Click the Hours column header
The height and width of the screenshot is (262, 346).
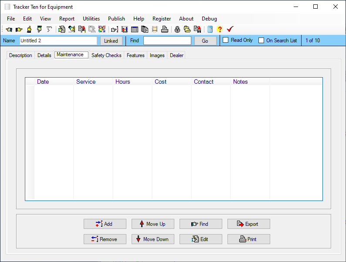(x=132, y=82)
